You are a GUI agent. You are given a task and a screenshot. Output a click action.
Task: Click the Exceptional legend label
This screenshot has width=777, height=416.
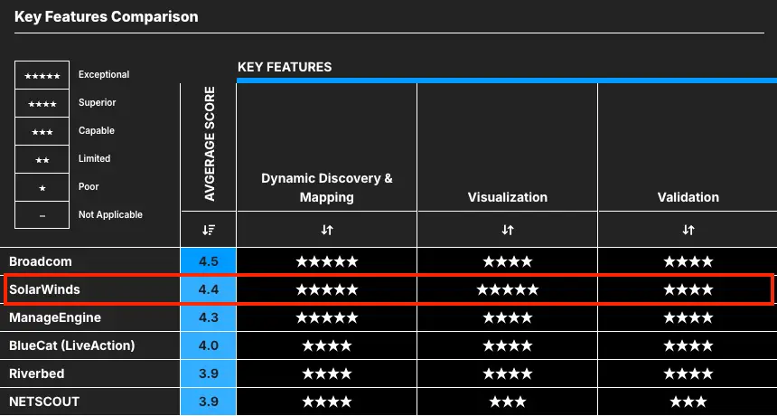[x=104, y=75]
